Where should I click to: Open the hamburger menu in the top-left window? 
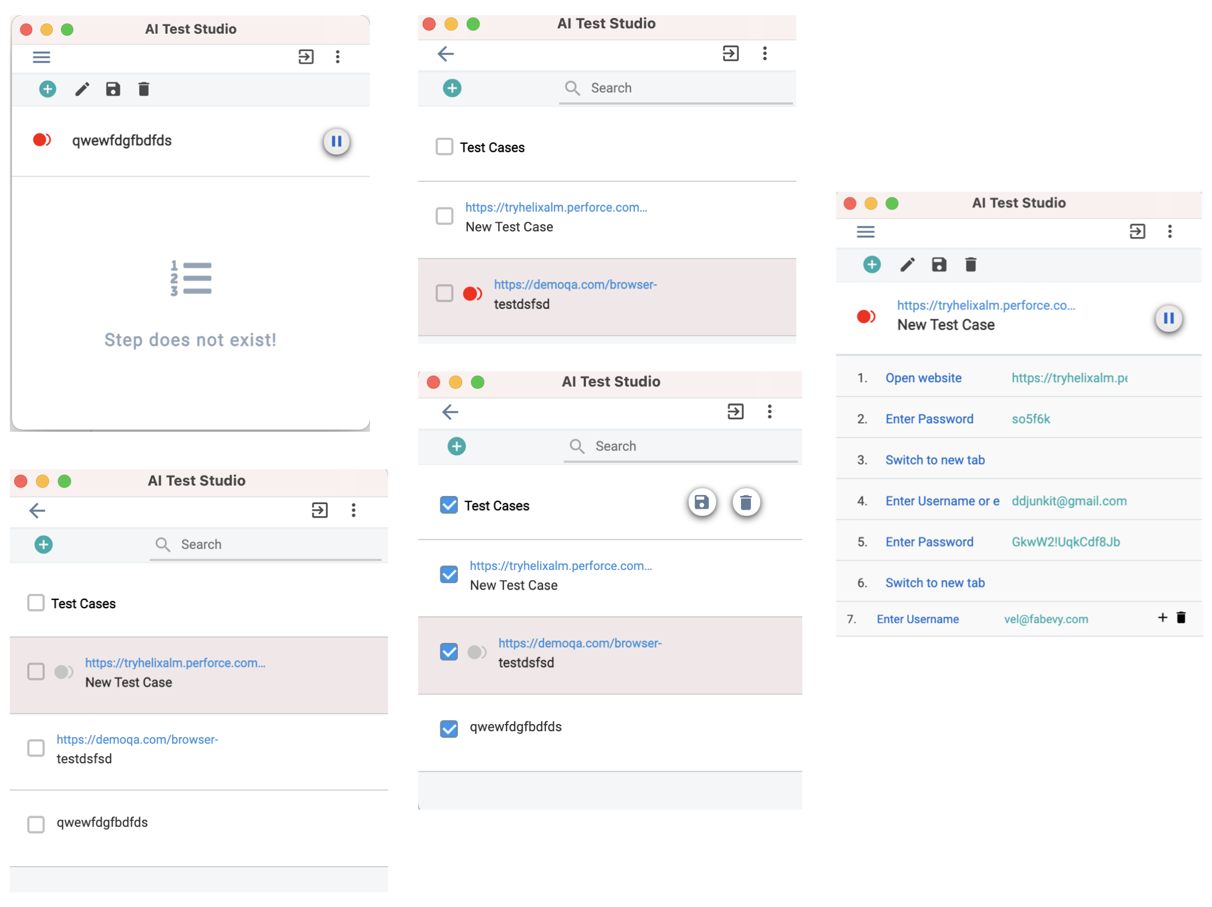click(x=41, y=57)
